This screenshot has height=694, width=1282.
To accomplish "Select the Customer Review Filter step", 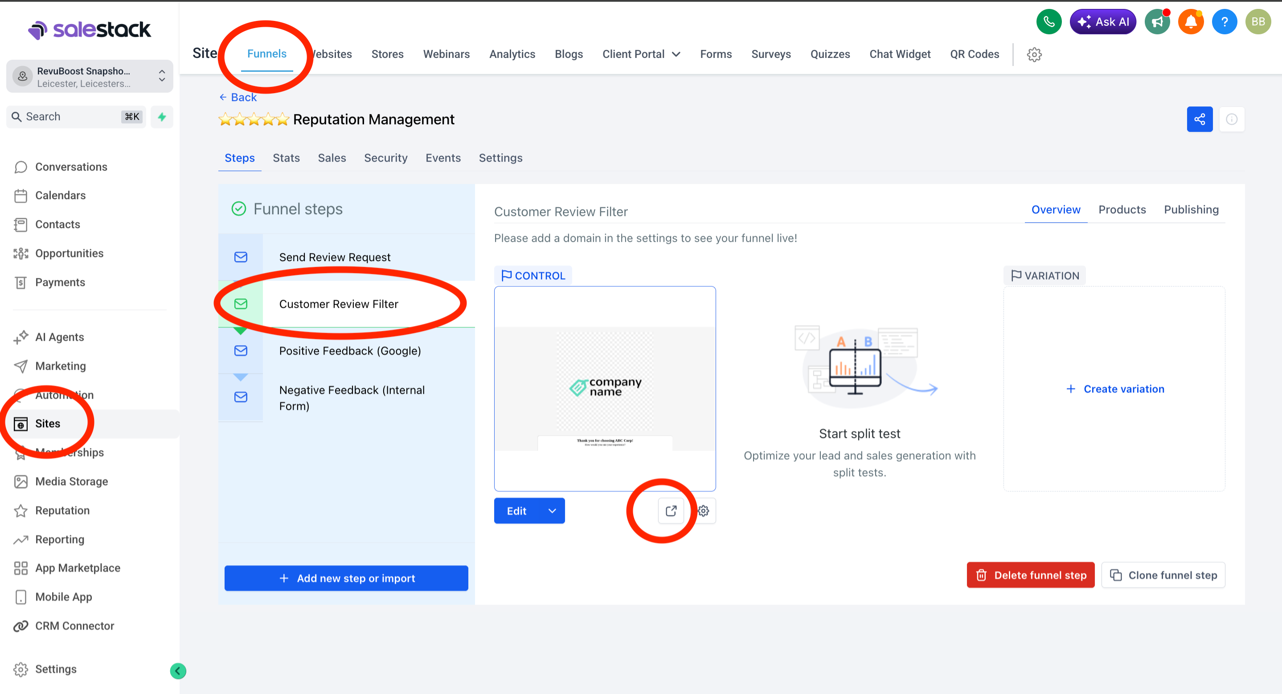I will coord(346,304).
